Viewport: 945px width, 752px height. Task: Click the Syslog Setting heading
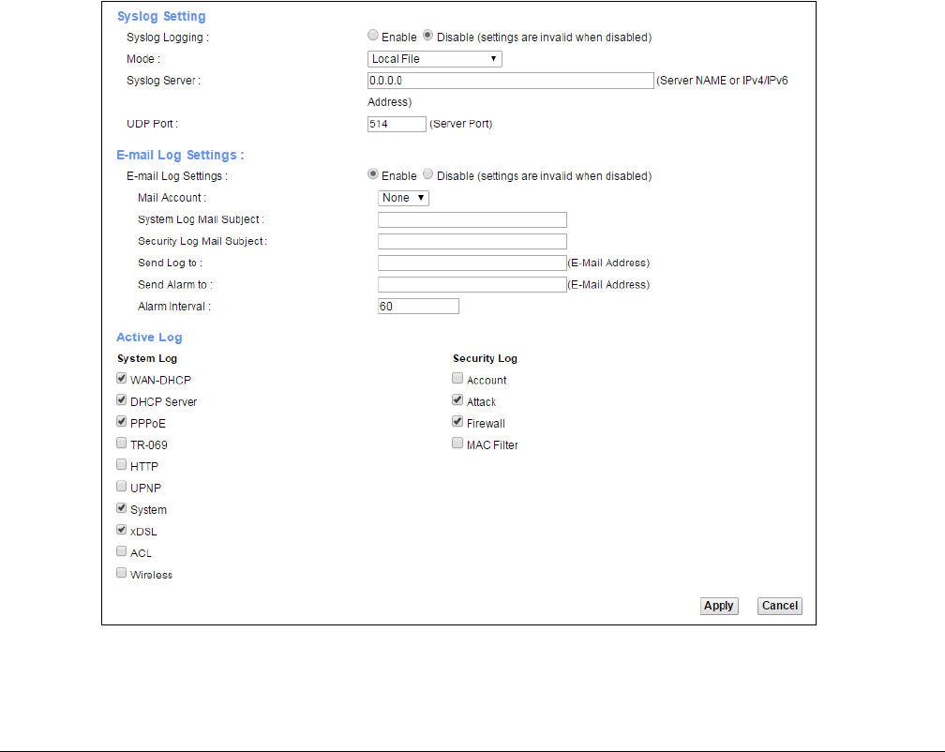(x=161, y=17)
